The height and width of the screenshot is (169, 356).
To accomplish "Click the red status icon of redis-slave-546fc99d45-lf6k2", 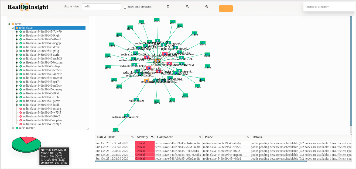I will tap(20, 117).
